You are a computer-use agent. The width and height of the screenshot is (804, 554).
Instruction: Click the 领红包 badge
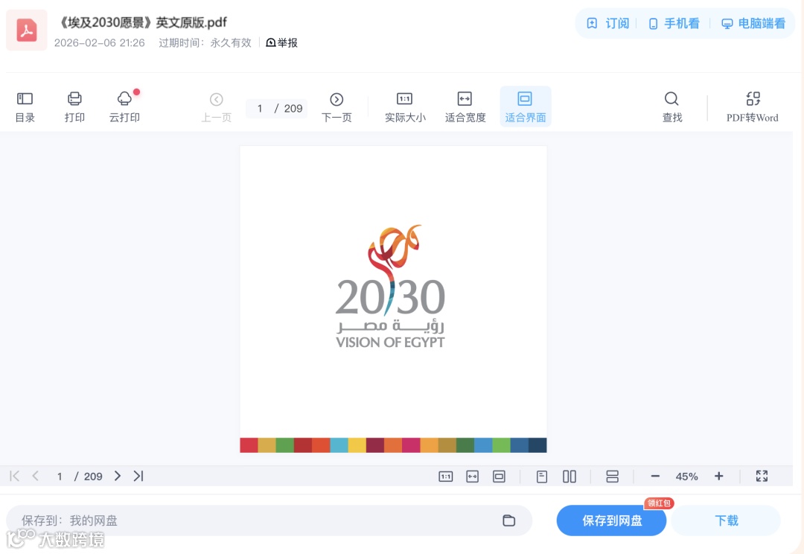pyautogui.click(x=659, y=503)
